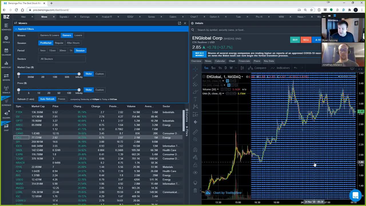Open EMA (9, close, 0) indicator dropdown
366x206 pixels.
[x=223, y=94]
